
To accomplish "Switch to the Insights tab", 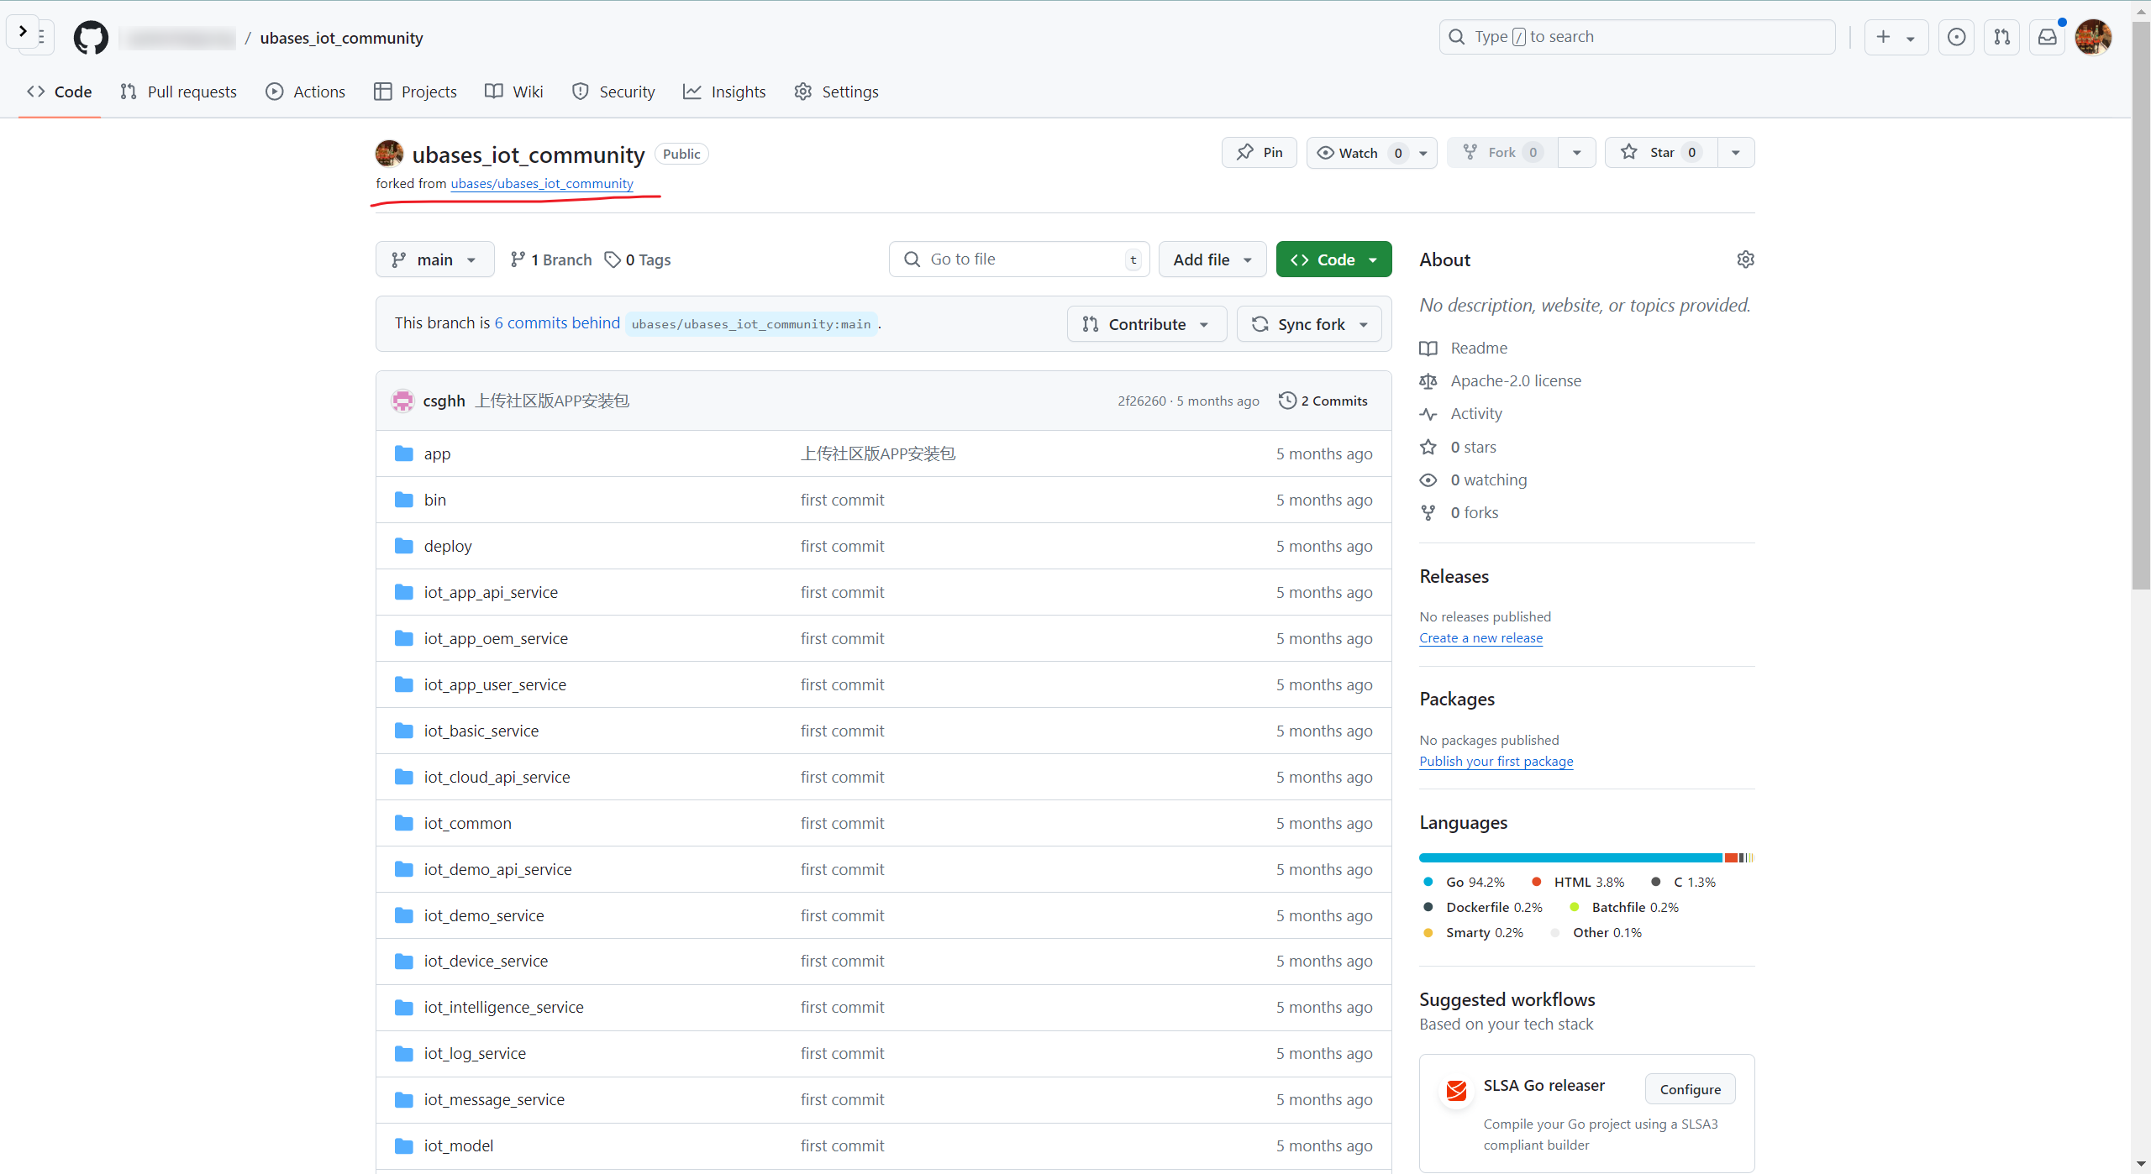I will coord(724,92).
